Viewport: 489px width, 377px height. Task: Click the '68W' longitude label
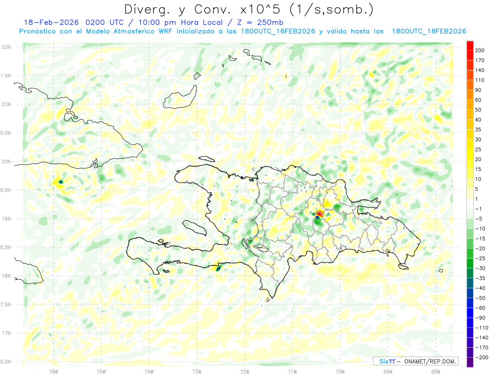[436, 371]
